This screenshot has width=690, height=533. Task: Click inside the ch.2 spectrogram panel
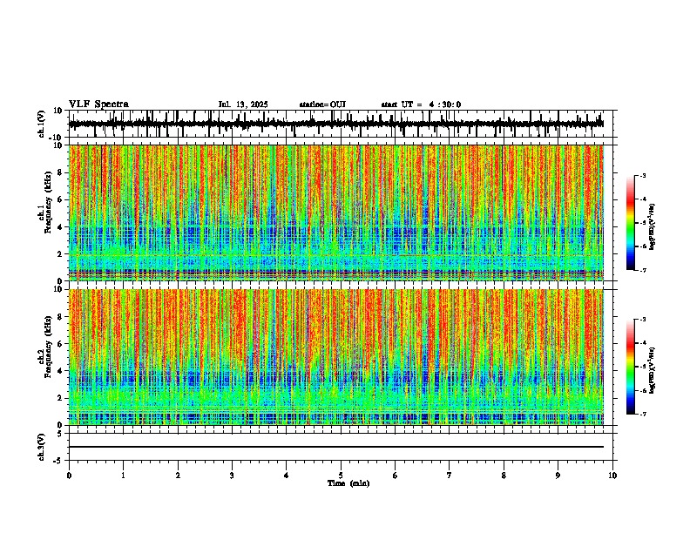coord(335,357)
